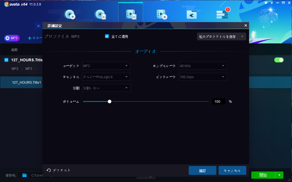
Task: Open the task queue icon with red badge
Action: [x=222, y=14]
